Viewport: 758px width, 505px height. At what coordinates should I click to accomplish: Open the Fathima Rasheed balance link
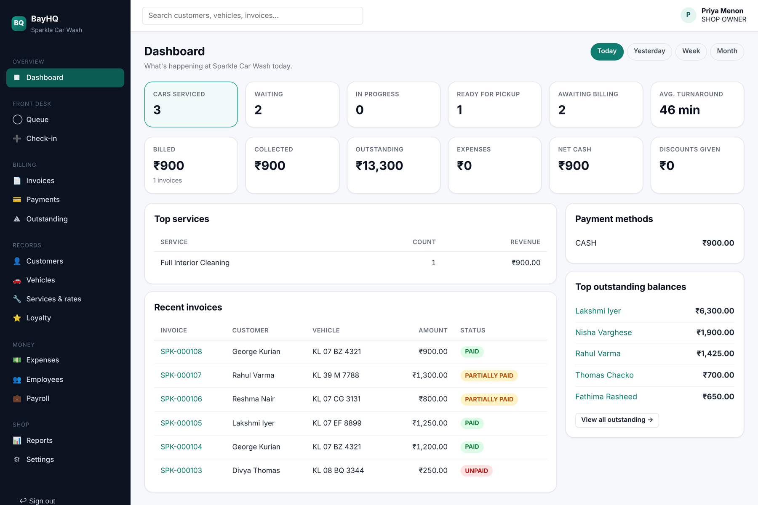606,396
